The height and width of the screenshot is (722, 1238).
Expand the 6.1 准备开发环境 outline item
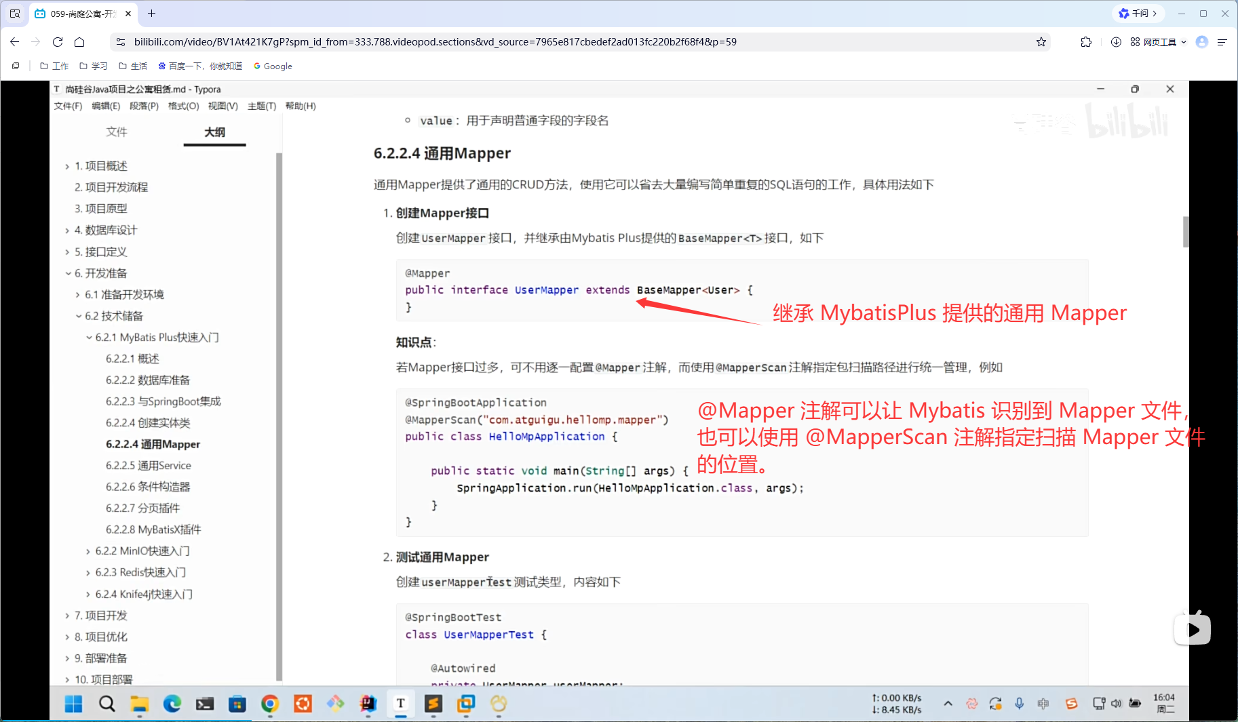click(x=77, y=295)
